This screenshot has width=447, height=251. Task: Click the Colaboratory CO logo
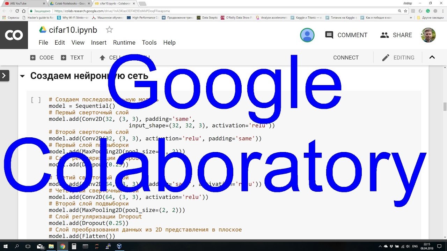[x=14, y=35]
